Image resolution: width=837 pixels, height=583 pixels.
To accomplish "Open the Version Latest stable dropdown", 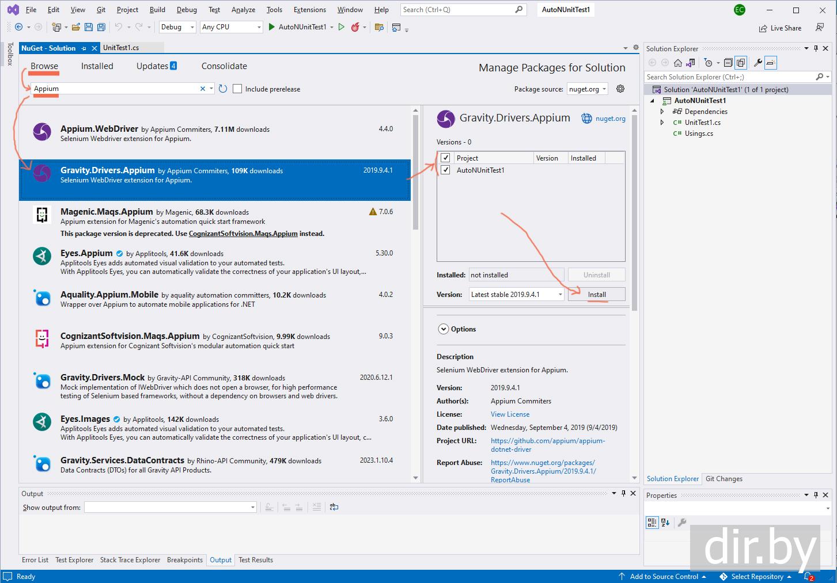I will tap(517, 294).
